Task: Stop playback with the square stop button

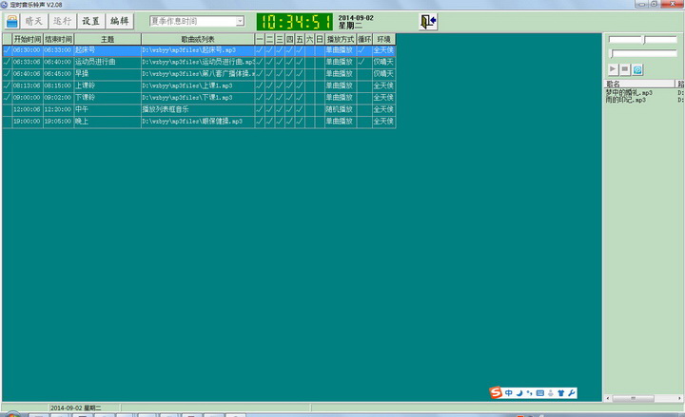Action: point(625,69)
